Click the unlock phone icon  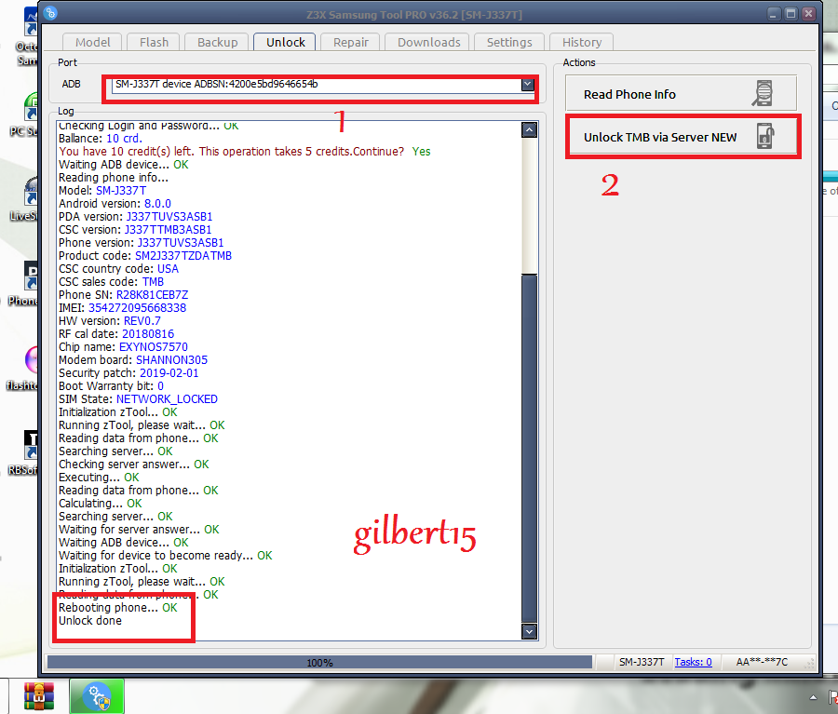point(765,136)
